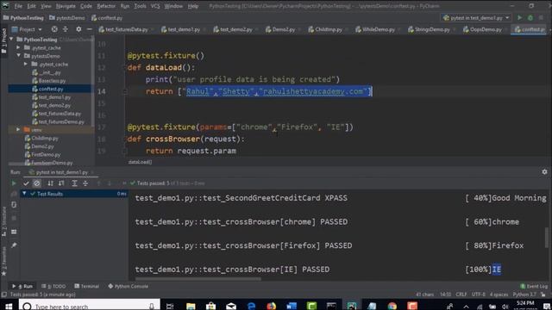Debug pytest configuration with bug icon
Screen dimensions: 552x310
point(530,17)
